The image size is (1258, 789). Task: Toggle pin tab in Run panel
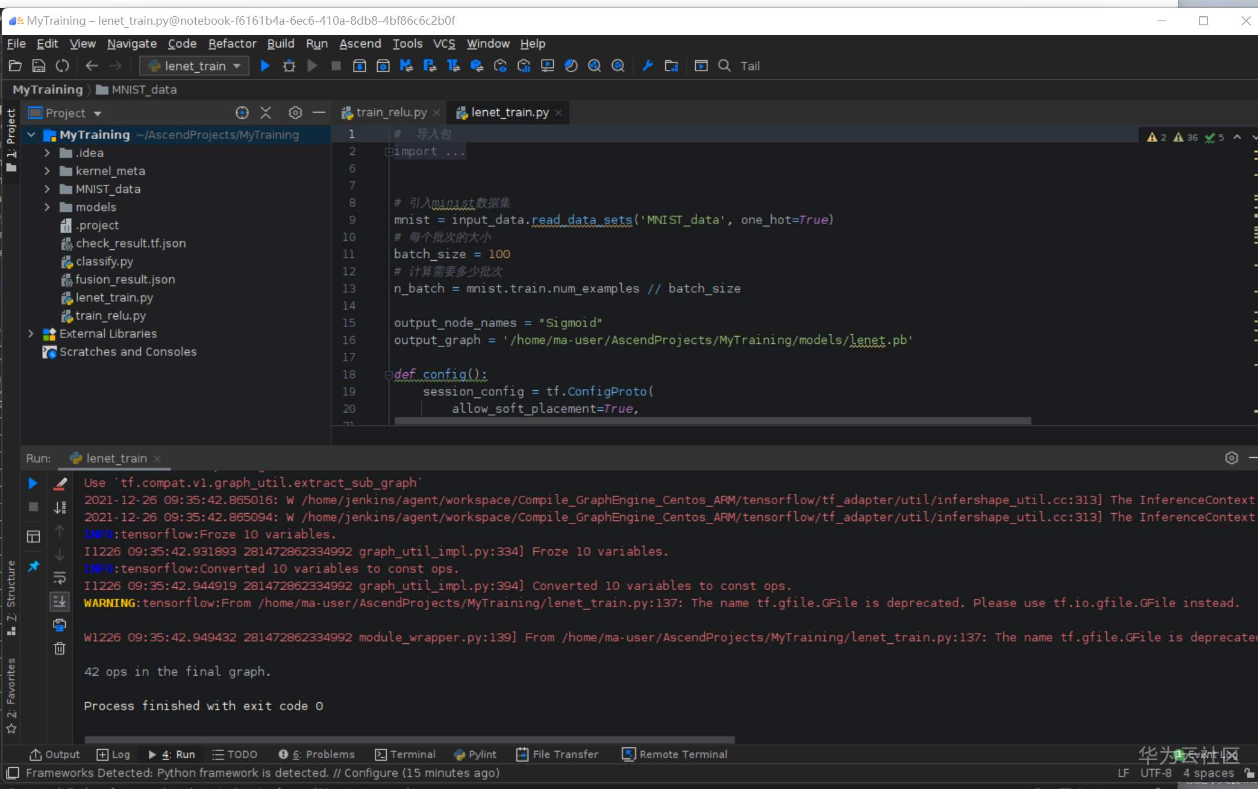click(33, 566)
